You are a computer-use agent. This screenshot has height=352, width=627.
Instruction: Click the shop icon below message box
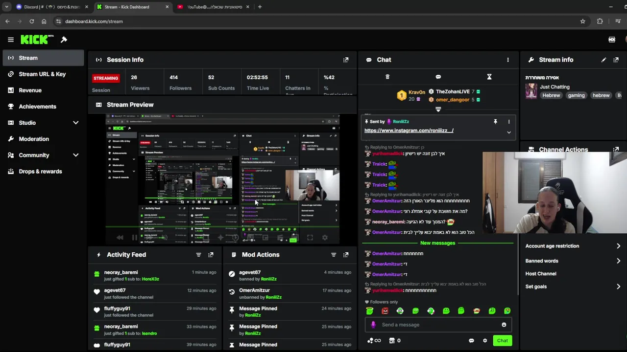(392, 341)
